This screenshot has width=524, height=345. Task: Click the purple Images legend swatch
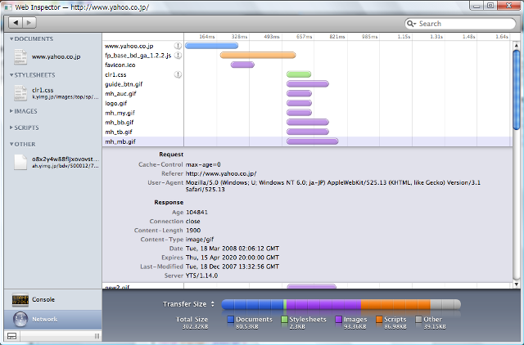pyautogui.click(x=338, y=320)
